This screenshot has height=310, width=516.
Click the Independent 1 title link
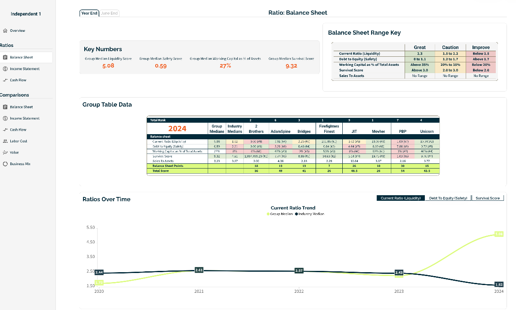pos(26,14)
